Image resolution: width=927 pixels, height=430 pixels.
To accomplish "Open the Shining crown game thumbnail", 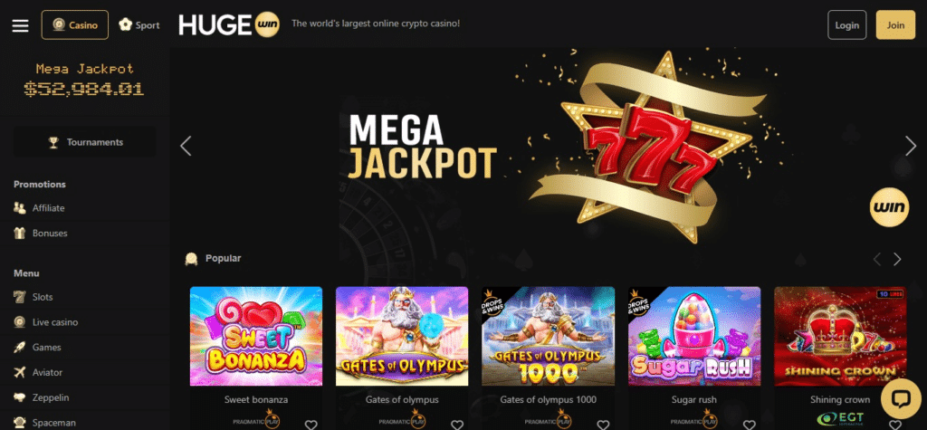I will 839,336.
